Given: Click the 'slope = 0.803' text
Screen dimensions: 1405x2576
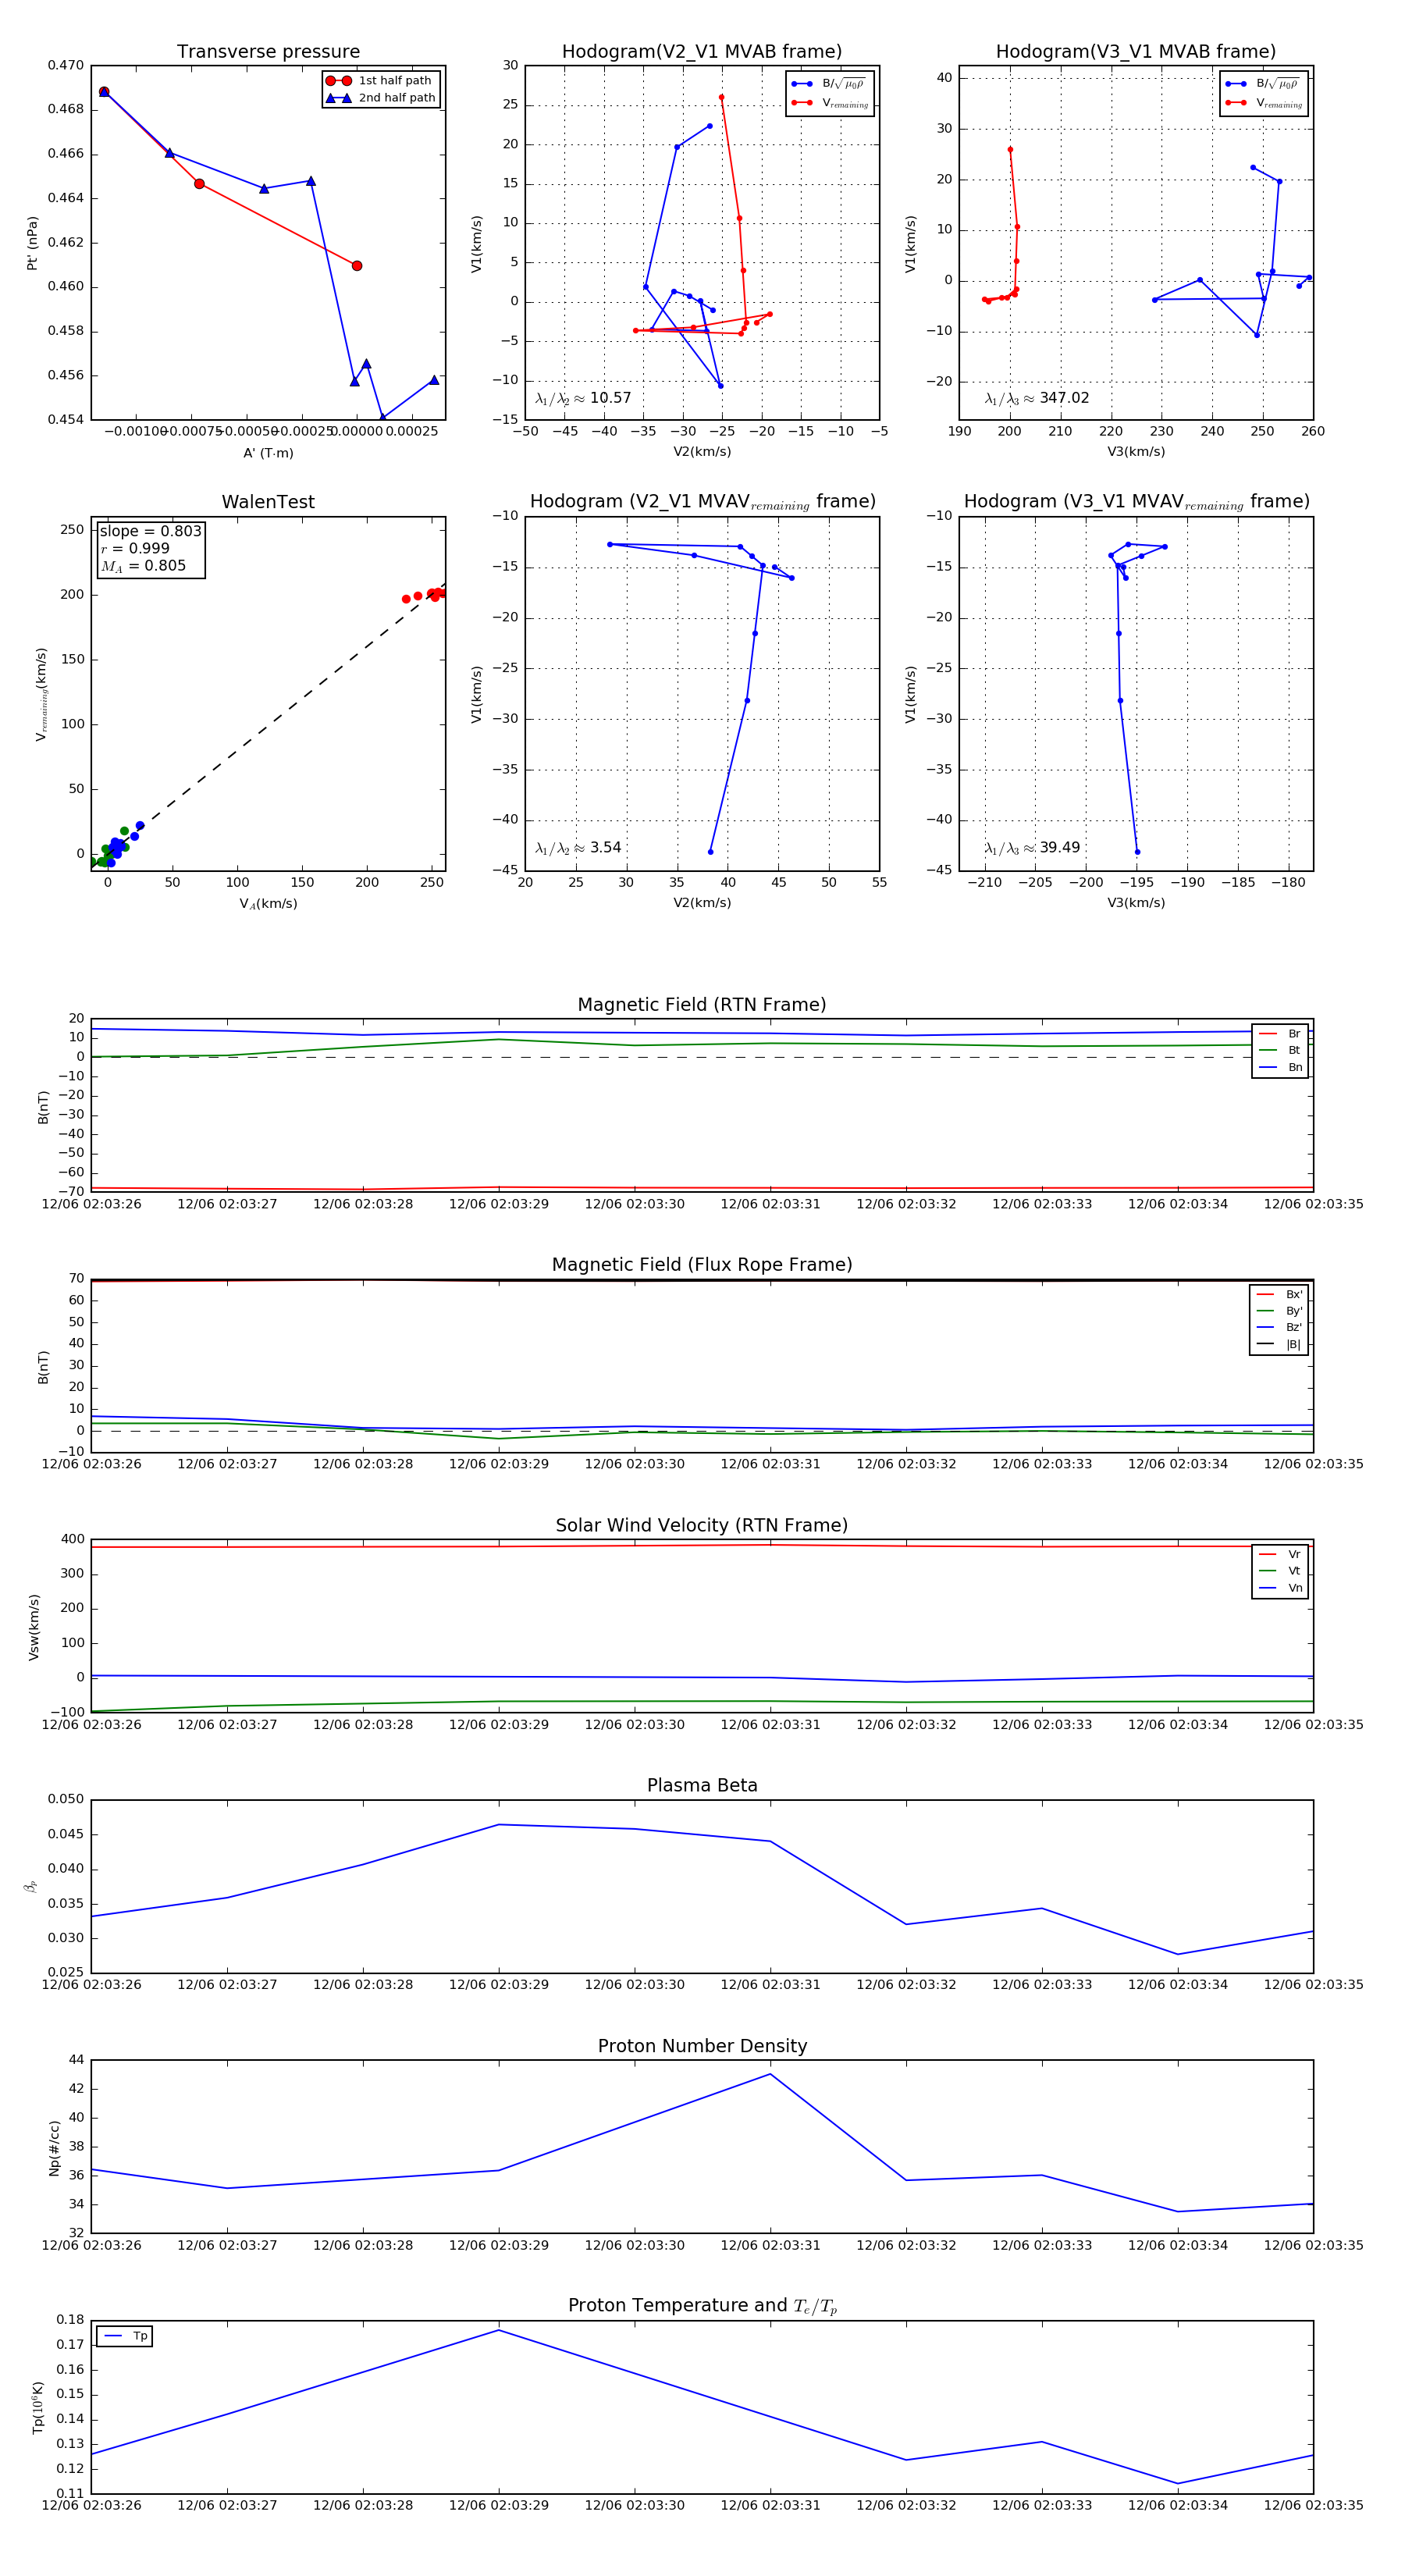Looking at the screenshot, I should [x=150, y=531].
